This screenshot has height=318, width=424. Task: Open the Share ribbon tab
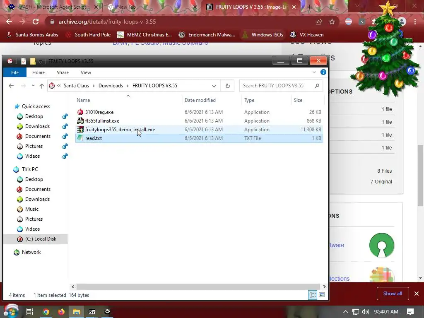click(x=63, y=72)
